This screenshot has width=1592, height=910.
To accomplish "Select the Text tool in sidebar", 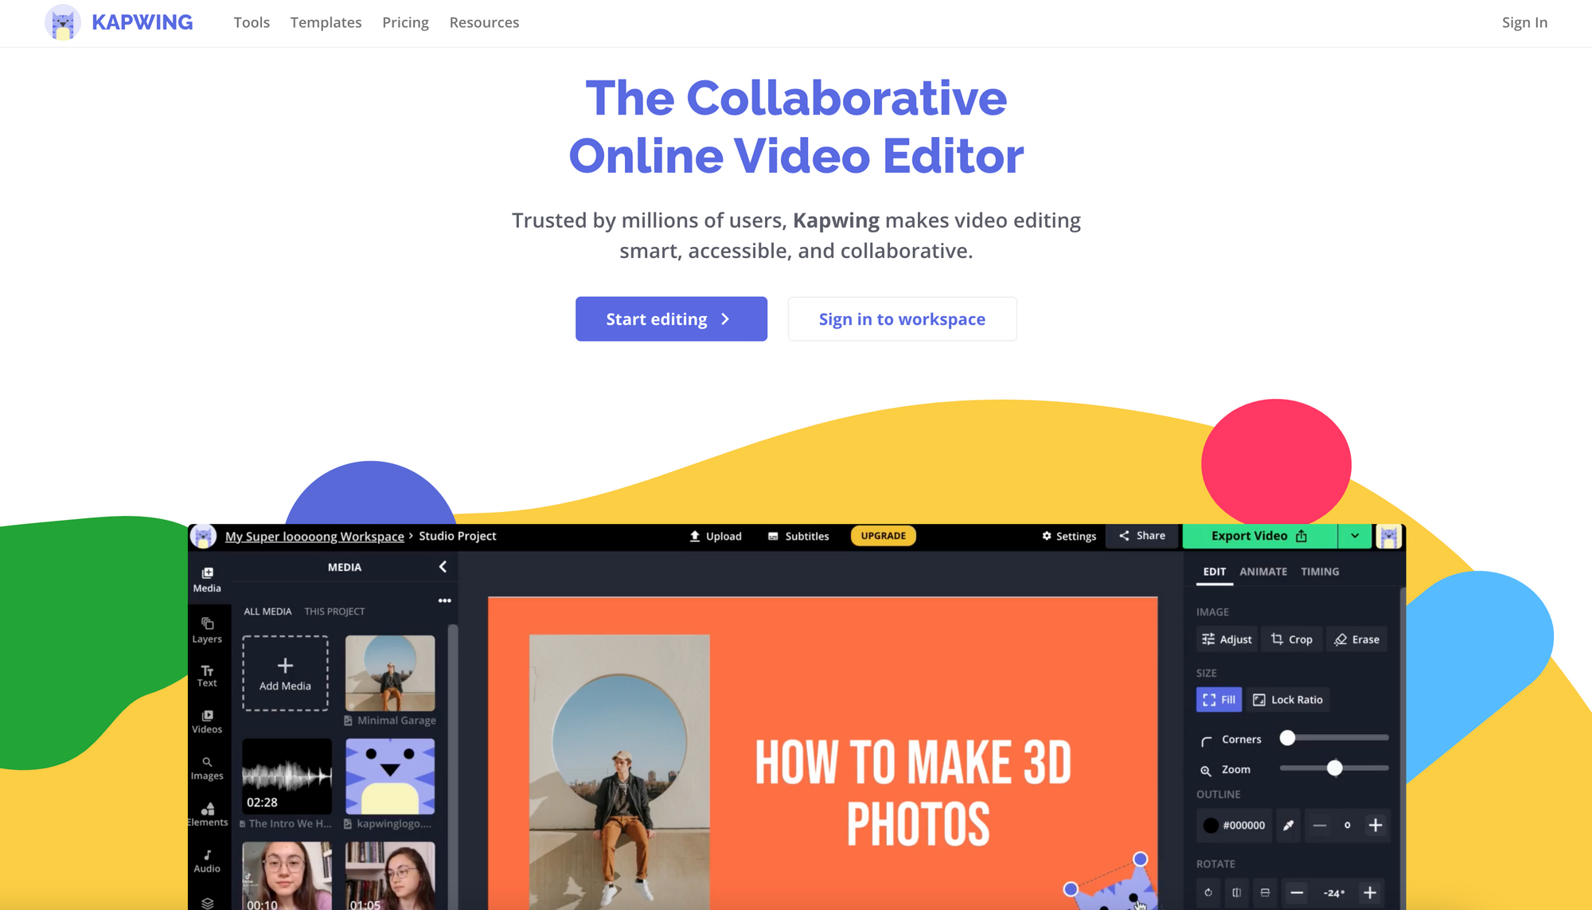I will pos(207,675).
